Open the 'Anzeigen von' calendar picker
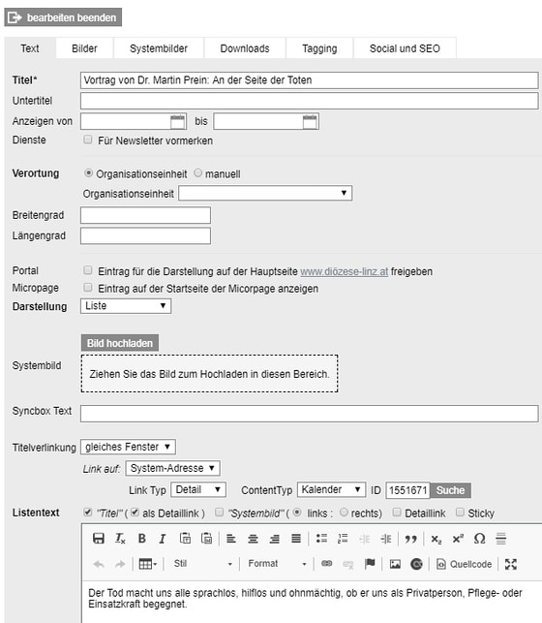 point(178,121)
